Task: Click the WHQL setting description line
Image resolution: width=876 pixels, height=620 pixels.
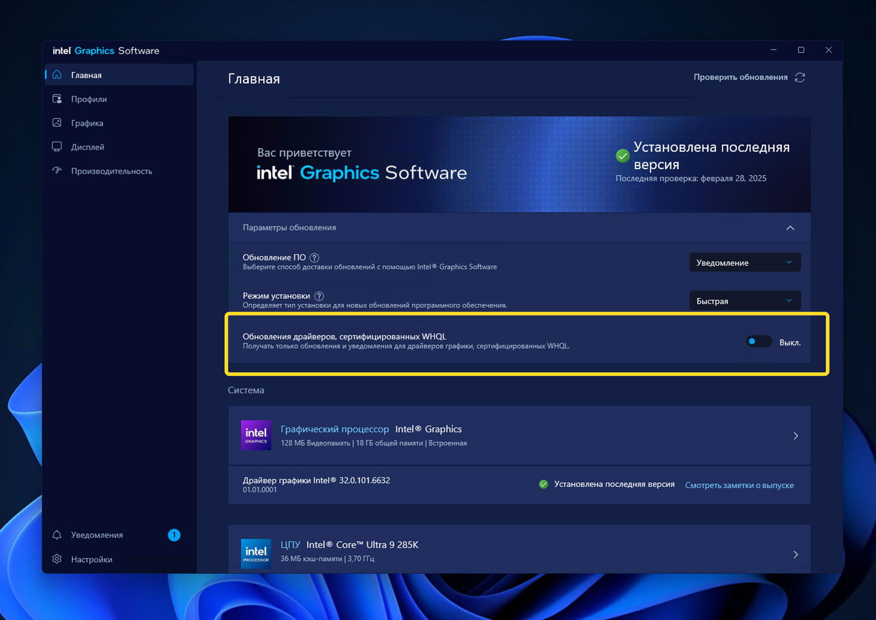Action: tap(406, 346)
